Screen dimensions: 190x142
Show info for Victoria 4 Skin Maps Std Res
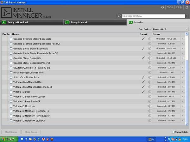pos(150,82)
